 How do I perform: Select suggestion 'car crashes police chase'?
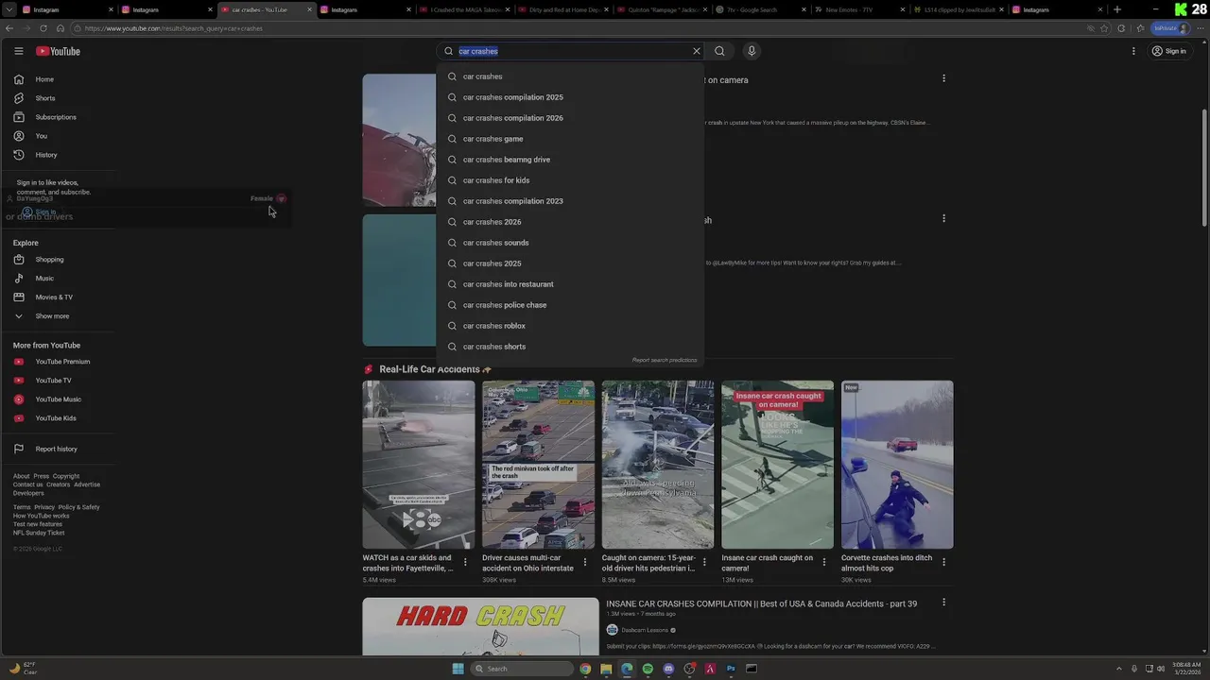click(x=570, y=305)
